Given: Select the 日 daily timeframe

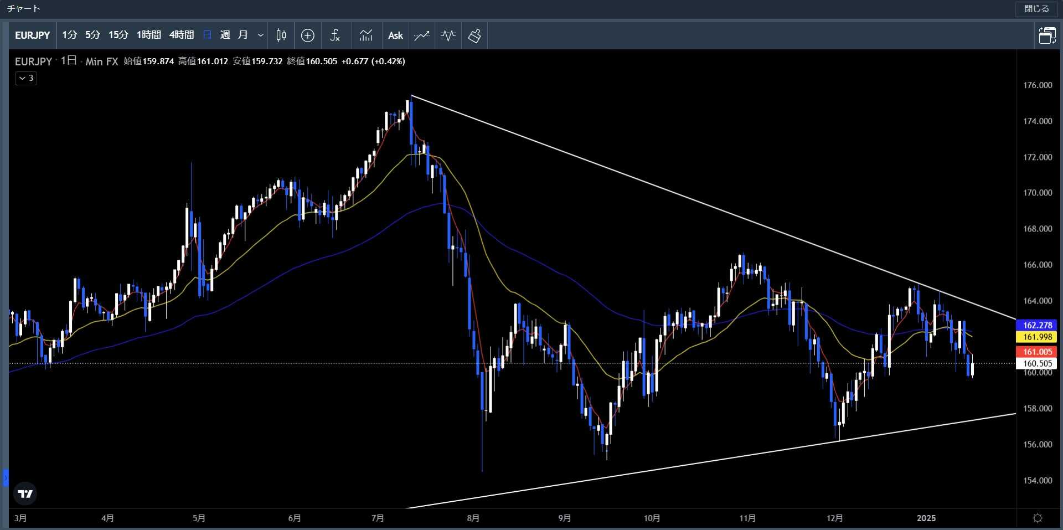Looking at the screenshot, I should click(207, 35).
